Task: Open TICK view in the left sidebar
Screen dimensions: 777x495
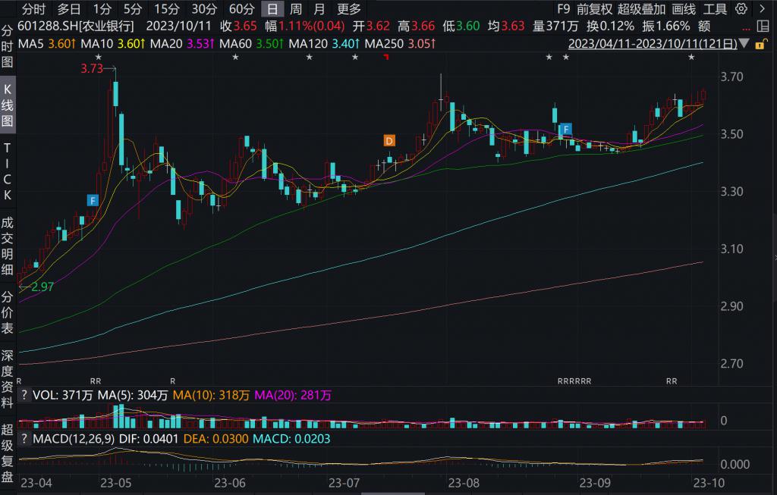Action: (7, 171)
